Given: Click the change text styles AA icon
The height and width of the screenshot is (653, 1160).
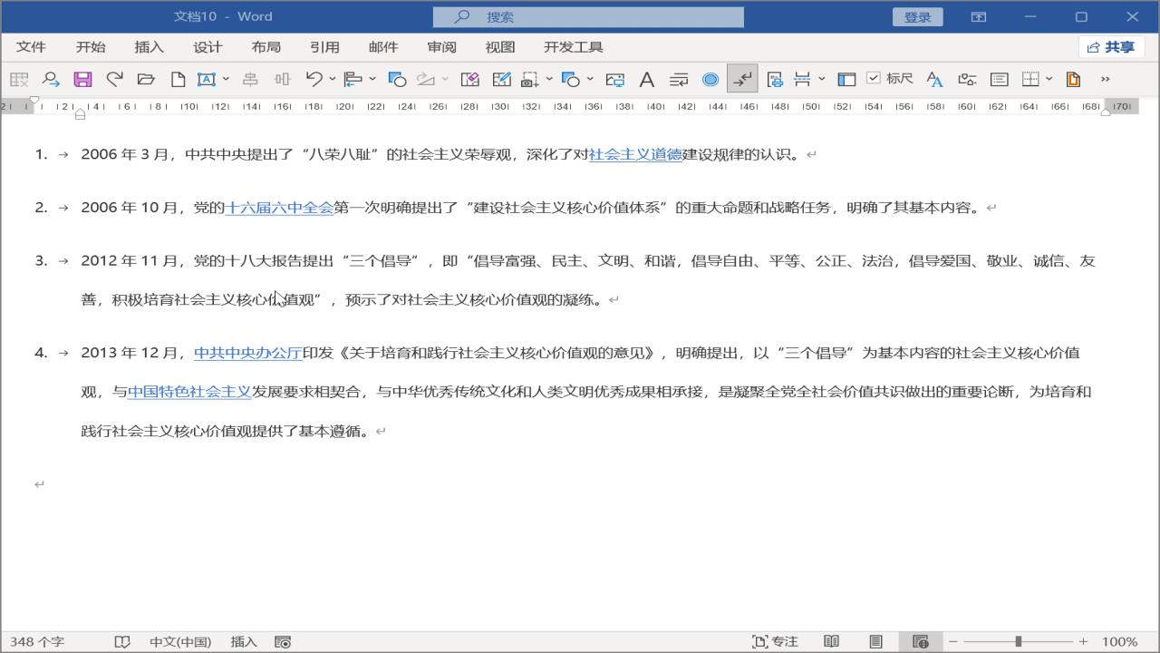Looking at the screenshot, I should [x=935, y=79].
